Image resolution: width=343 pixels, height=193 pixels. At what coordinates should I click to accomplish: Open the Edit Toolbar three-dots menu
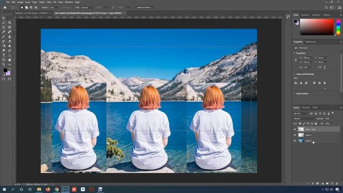pos(10,64)
